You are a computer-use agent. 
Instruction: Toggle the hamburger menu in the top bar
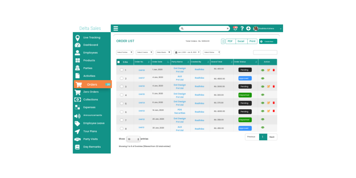[116, 28]
